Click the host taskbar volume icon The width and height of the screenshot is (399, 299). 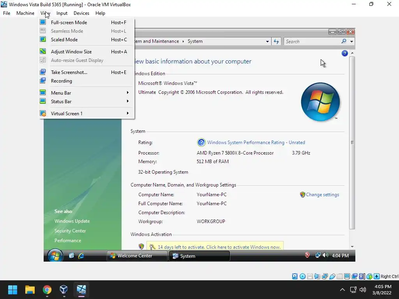pyautogui.click(x=363, y=290)
